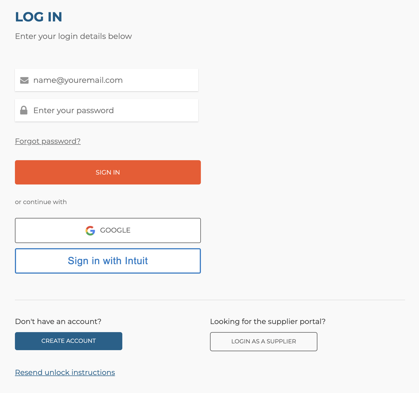Click the Don't have an account text
The width and height of the screenshot is (419, 393).
(x=58, y=321)
